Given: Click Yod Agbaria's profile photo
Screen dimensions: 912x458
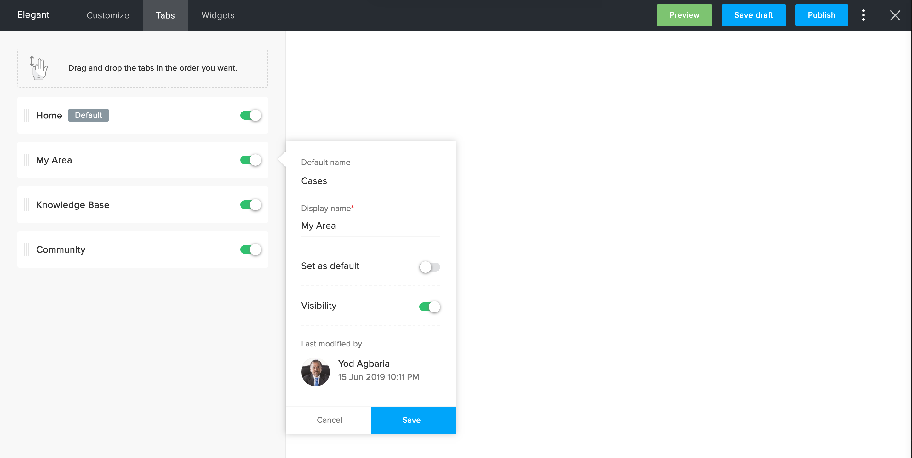Looking at the screenshot, I should (315, 372).
